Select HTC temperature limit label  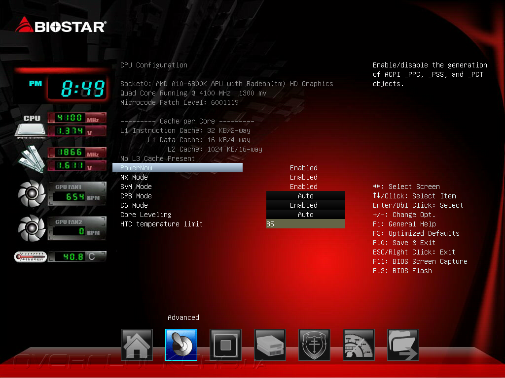[161, 224]
